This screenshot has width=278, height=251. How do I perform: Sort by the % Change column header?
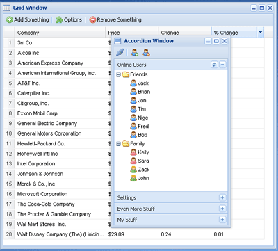click(x=234, y=33)
